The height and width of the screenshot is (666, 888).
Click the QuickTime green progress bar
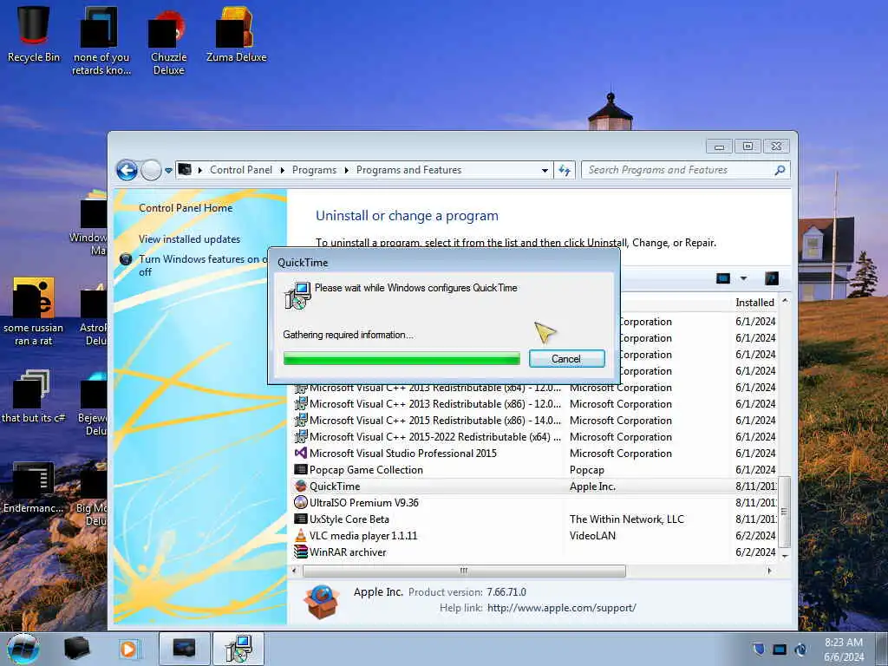tap(402, 358)
